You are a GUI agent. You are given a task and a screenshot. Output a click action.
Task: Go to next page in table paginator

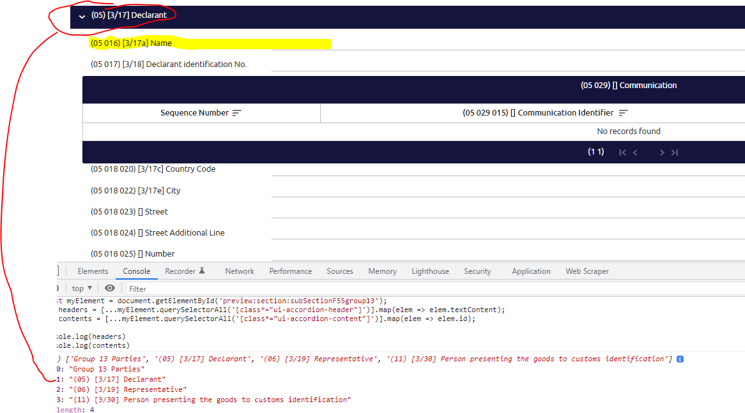coord(662,153)
